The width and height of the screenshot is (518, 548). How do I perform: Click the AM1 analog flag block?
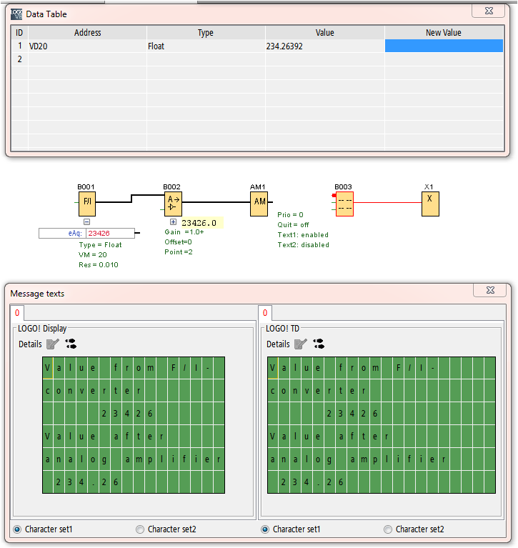pyautogui.click(x=259, y=203)
